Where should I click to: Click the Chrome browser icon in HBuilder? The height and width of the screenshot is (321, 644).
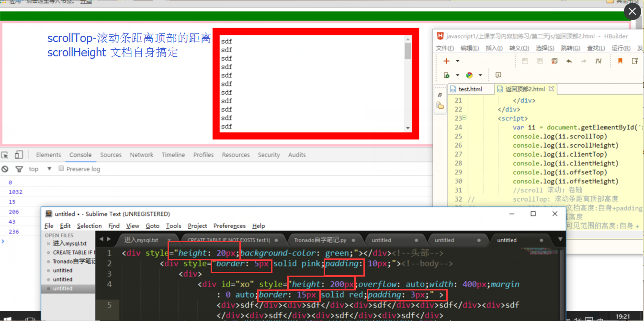469,75
